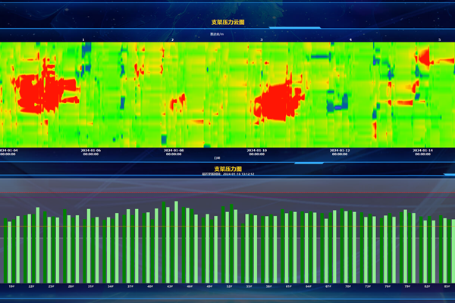Select the 2024-01-10 date axis label
The image size is (455, 303).
pyautogui.click(x=256, y=151)
